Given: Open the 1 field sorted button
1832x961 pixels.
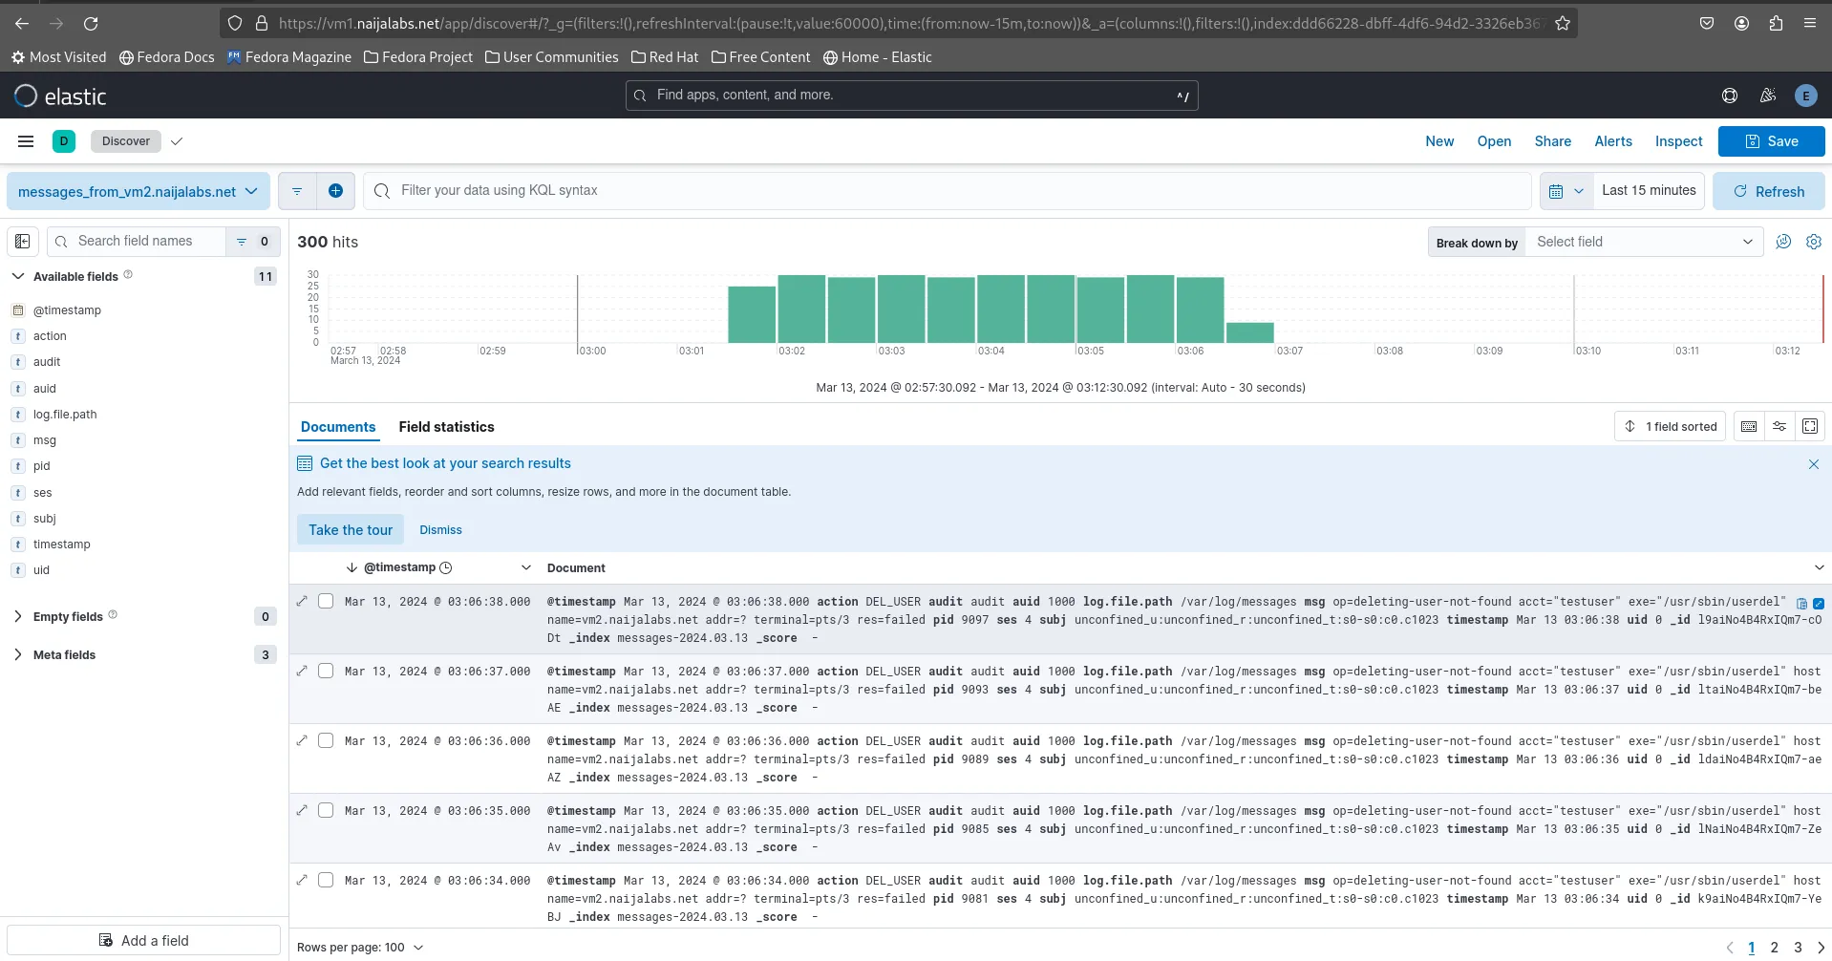Looking at the screenshot, I should click(x=1670, y=426).
